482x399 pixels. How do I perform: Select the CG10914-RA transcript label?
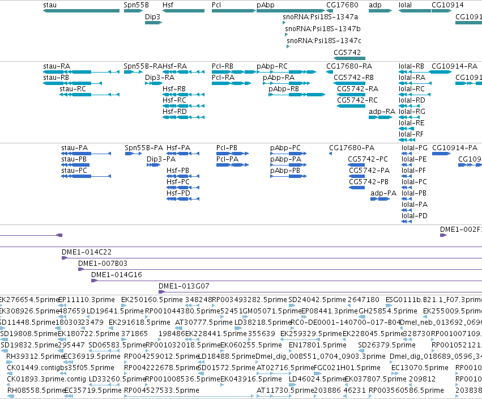coord(454,66)
